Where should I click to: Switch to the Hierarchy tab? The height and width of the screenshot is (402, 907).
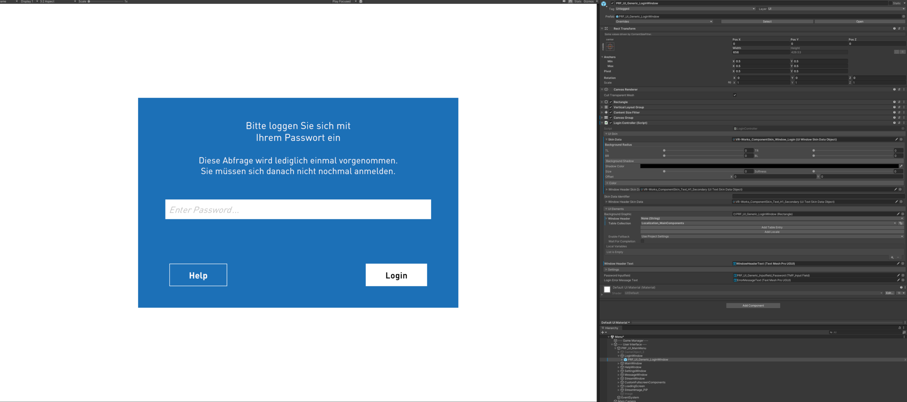(610, 328)
